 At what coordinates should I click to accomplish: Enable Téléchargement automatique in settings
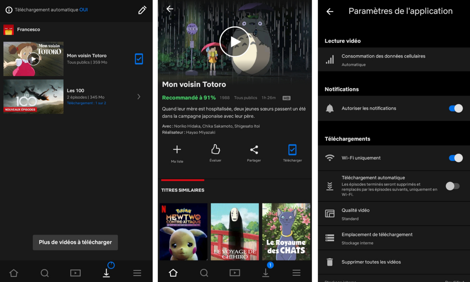pyautogui.click(x=453, y=186)
